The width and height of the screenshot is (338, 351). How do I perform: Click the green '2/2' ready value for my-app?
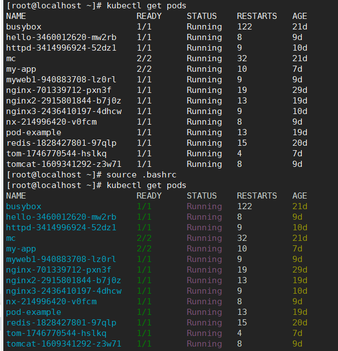[144, 249]
